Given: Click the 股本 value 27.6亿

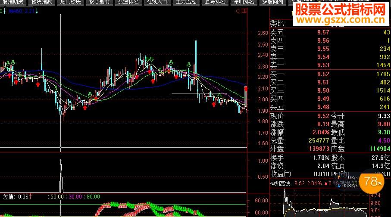Looking at the screenshot, I should point(381,158).
